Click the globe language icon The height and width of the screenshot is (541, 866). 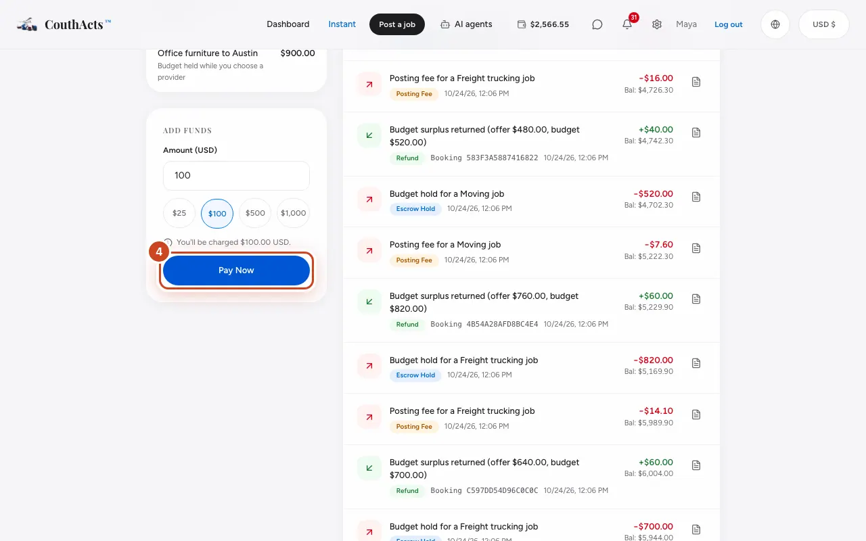pyautogui.click(x=775, y=24)
